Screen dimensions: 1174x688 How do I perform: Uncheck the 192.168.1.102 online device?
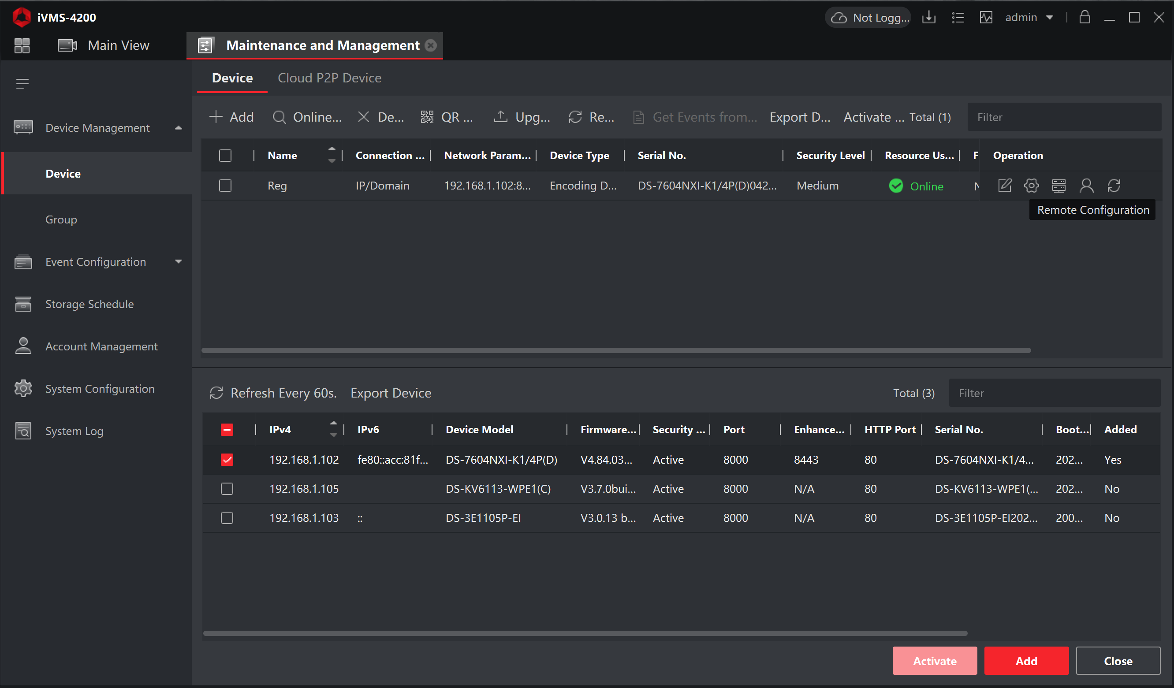227,460
